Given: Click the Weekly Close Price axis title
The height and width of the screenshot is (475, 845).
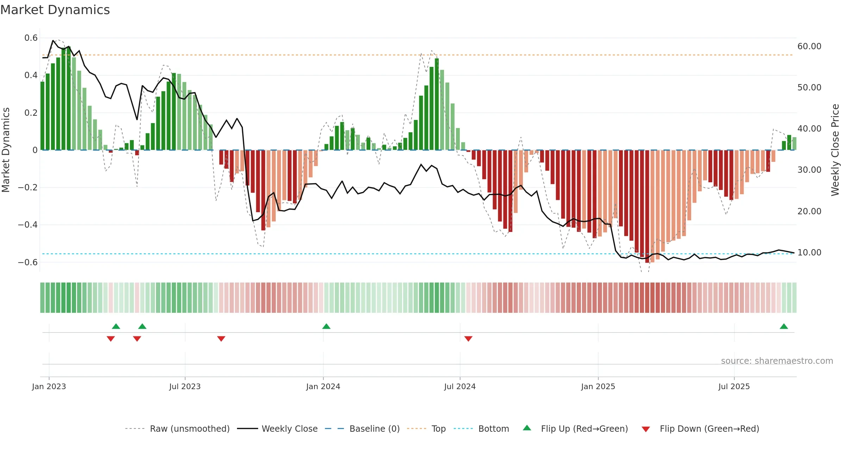Looking at the screenshot, I should tap(835, 150).
